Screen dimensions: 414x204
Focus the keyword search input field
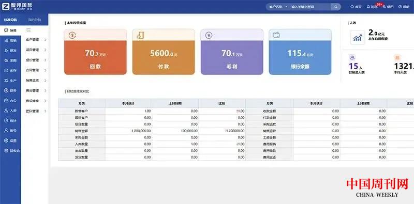point(310,7)
